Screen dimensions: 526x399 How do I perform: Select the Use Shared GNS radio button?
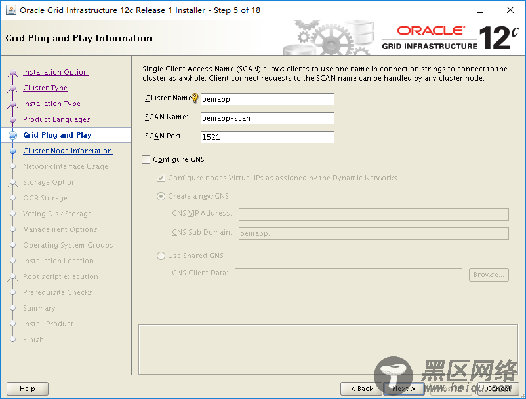pyautogui.click(x=161, y=256)
